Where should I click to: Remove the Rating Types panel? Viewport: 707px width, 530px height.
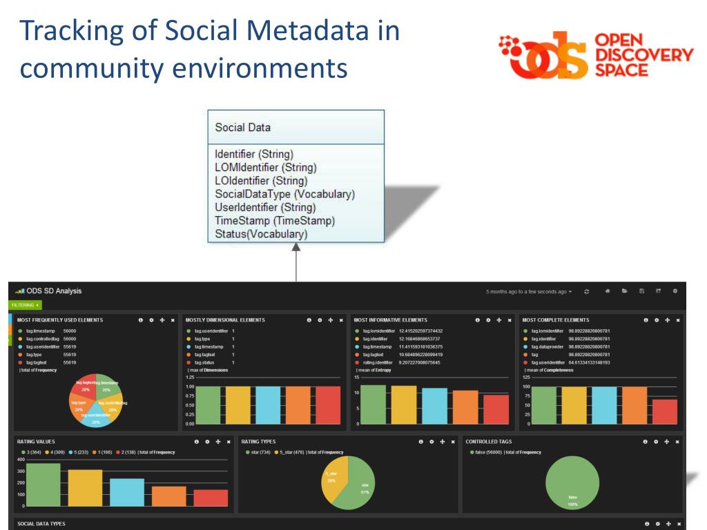[453, 442]
